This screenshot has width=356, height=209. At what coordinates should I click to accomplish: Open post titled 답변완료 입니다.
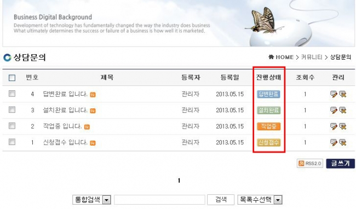click(65, 94)
